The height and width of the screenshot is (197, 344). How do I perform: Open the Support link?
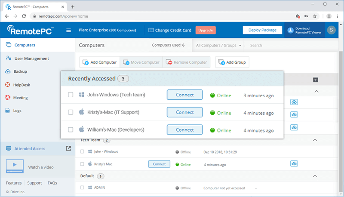coord(34,183)
